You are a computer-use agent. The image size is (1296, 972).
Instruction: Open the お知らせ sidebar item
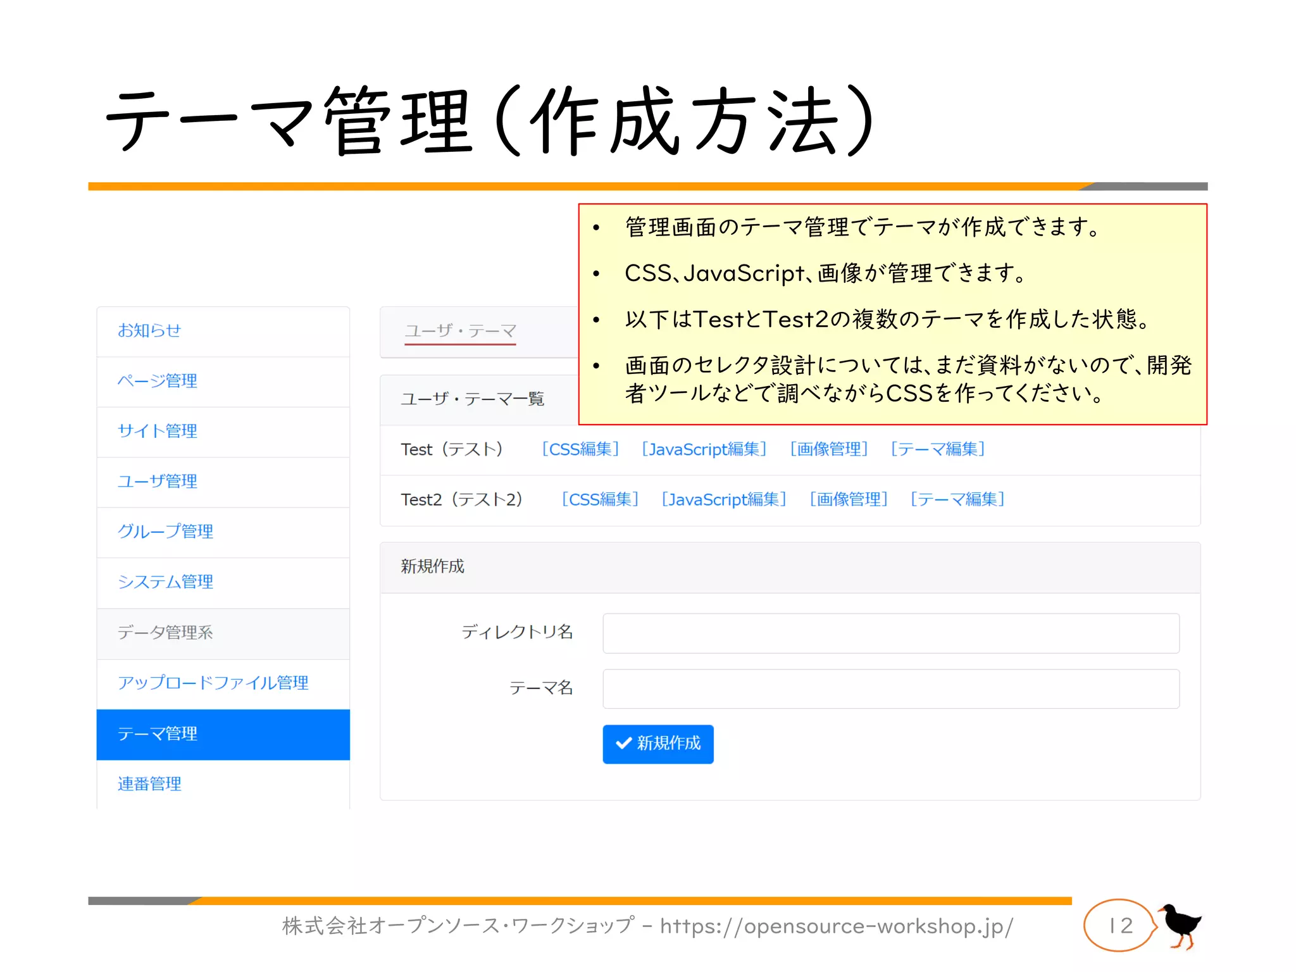point(223,332)
